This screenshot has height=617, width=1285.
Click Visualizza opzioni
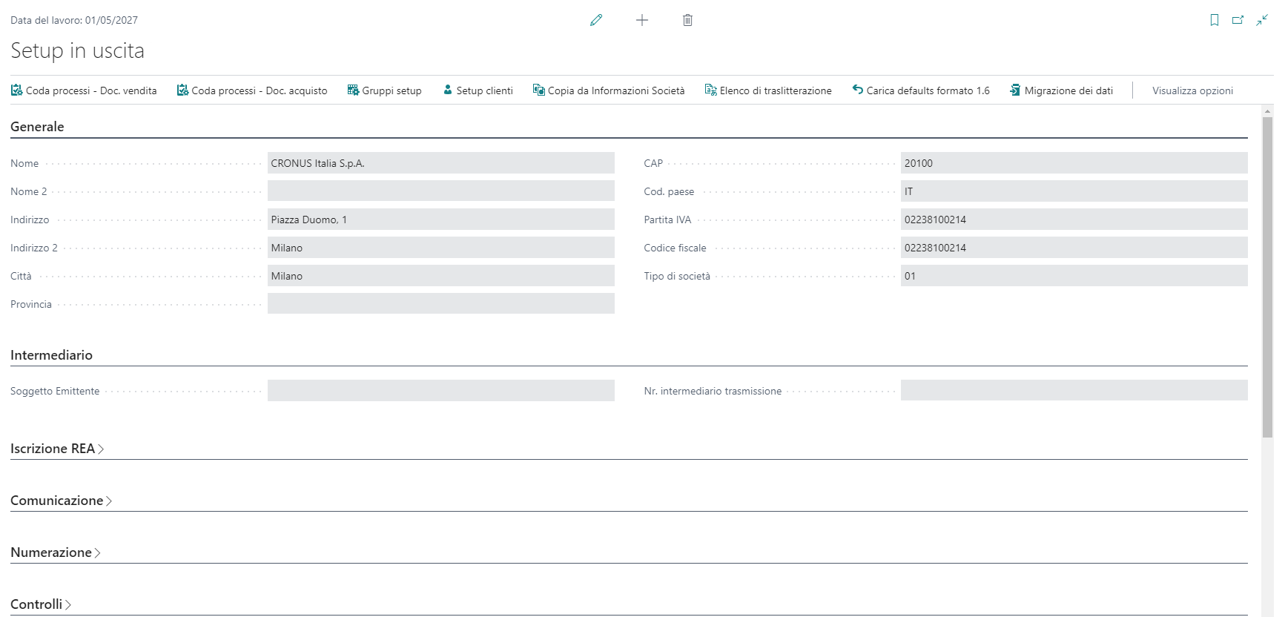pos(1192,90)
